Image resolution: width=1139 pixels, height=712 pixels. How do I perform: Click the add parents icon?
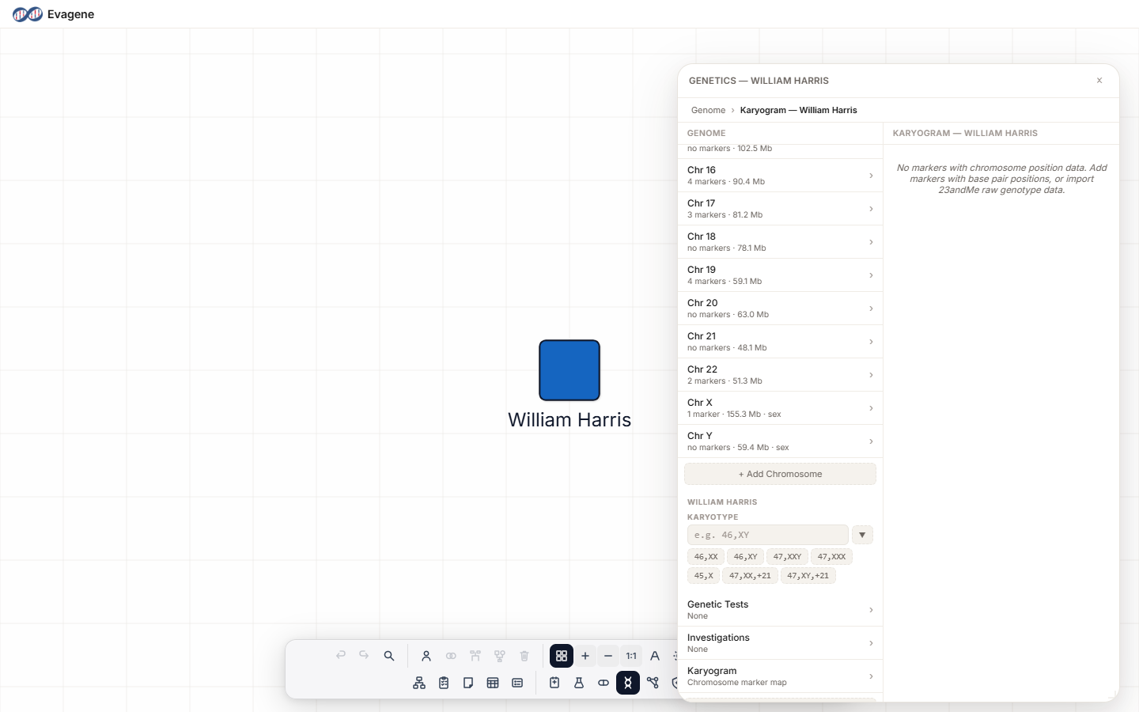[x=475, y=656]
